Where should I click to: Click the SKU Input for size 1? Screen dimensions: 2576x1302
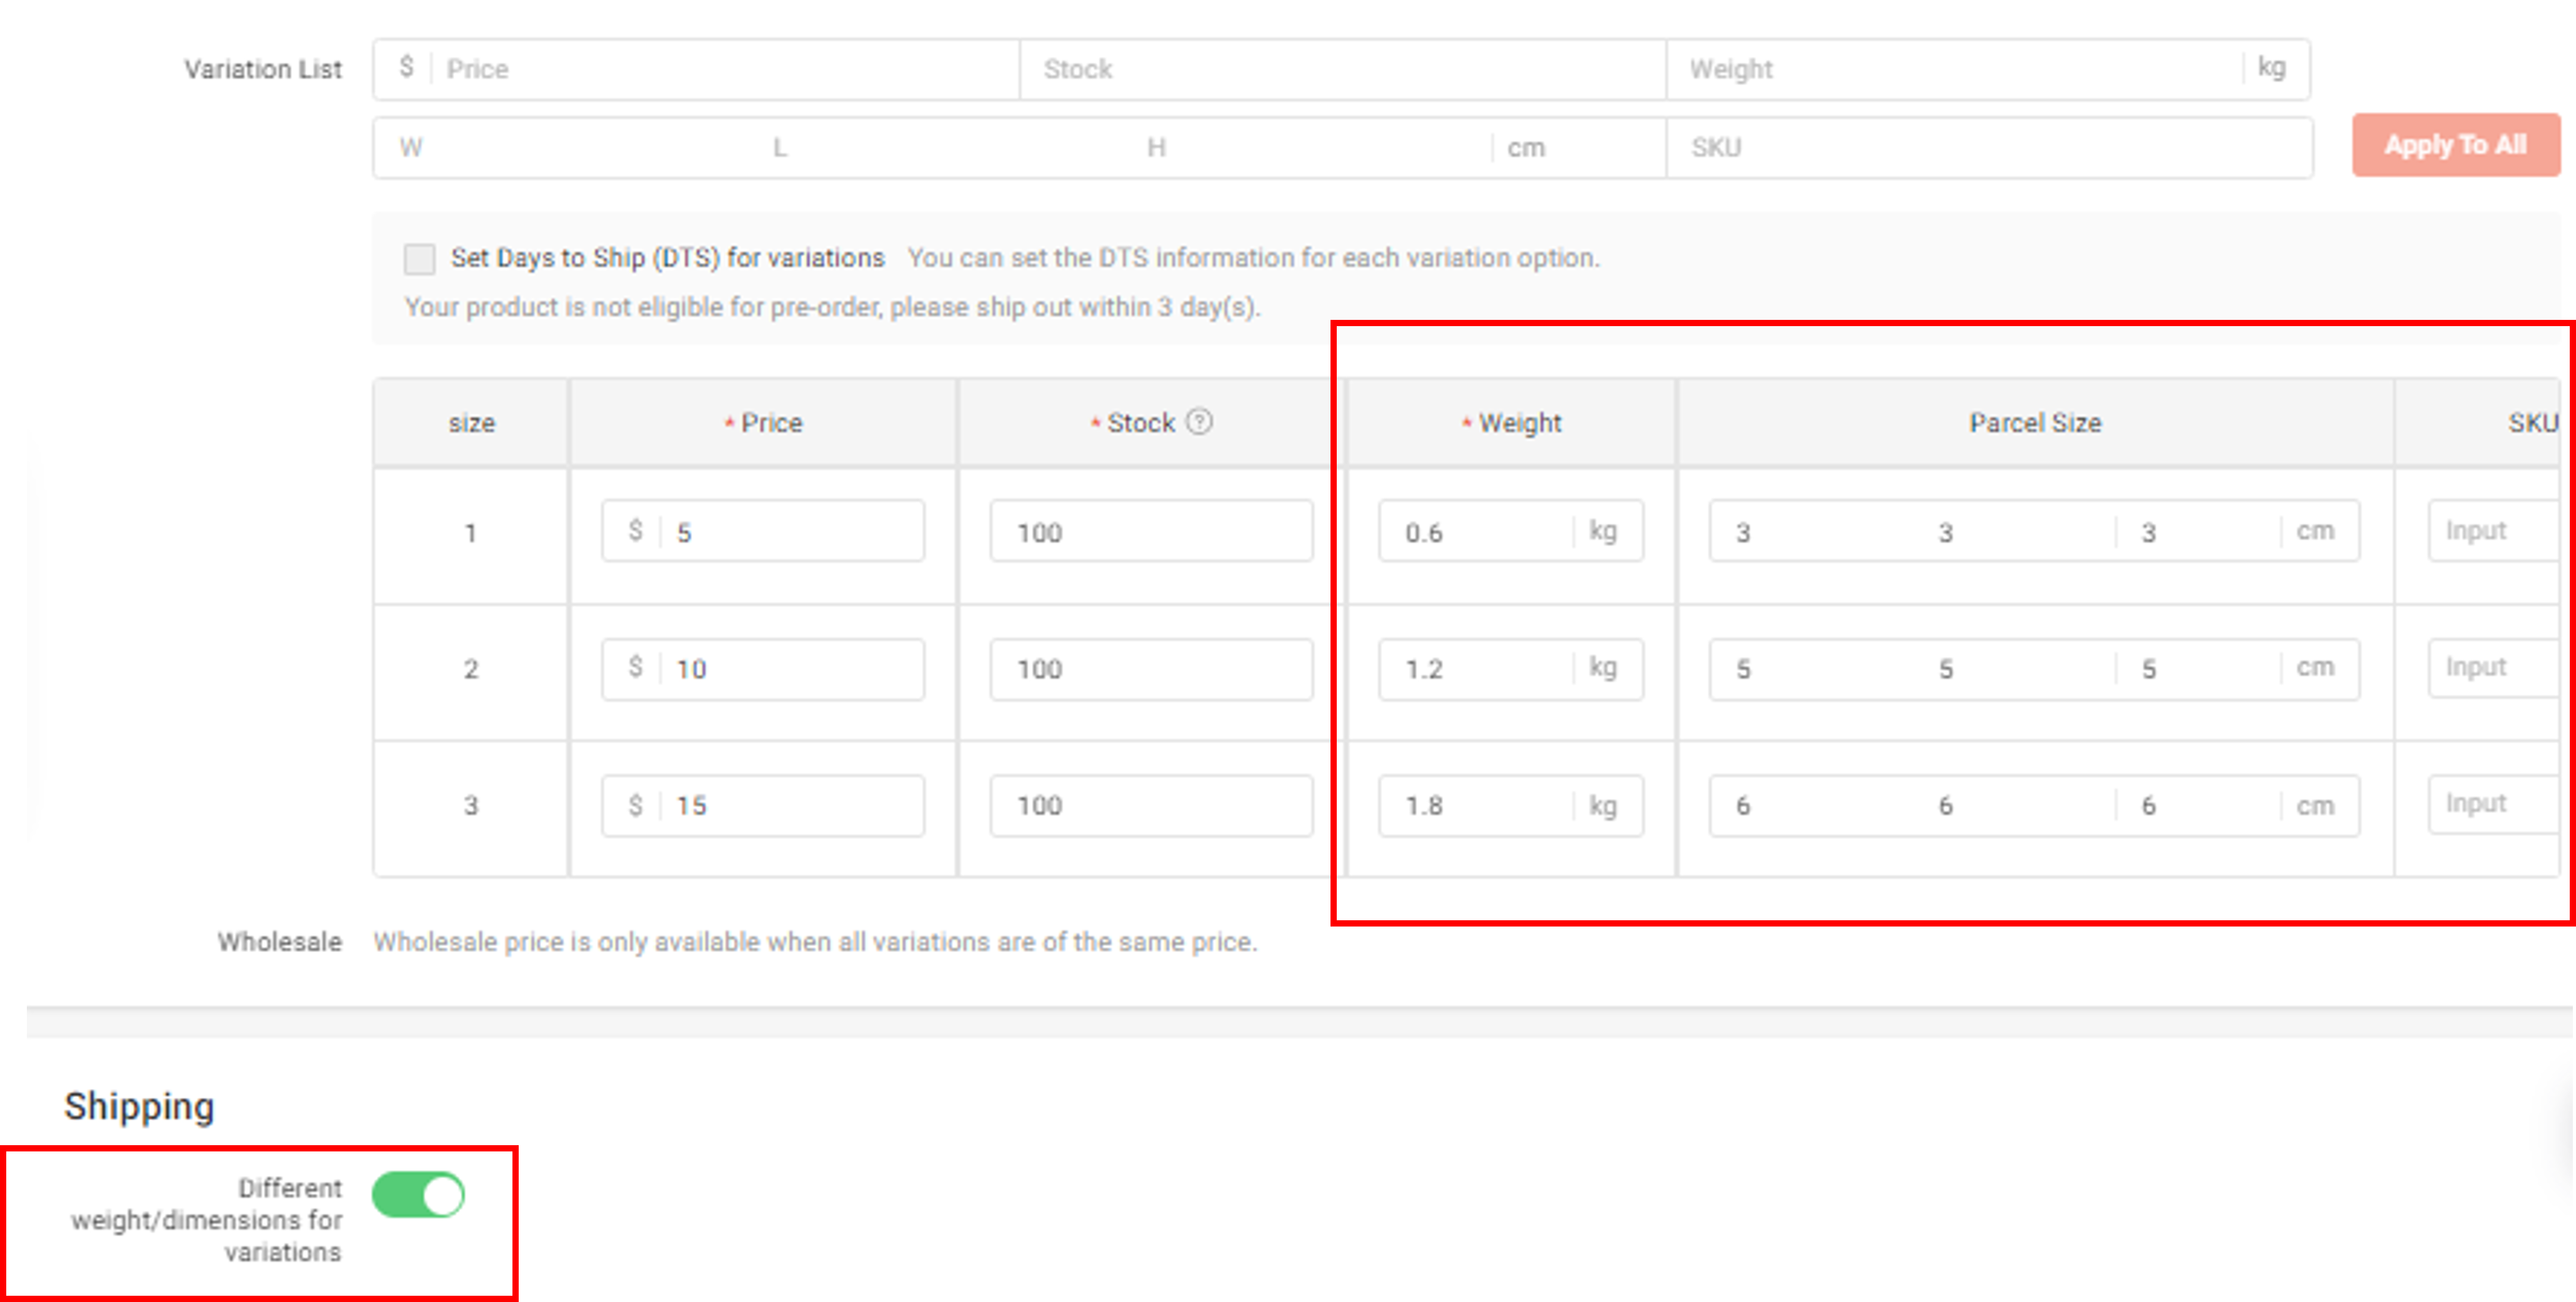[x=2490, y=531]
